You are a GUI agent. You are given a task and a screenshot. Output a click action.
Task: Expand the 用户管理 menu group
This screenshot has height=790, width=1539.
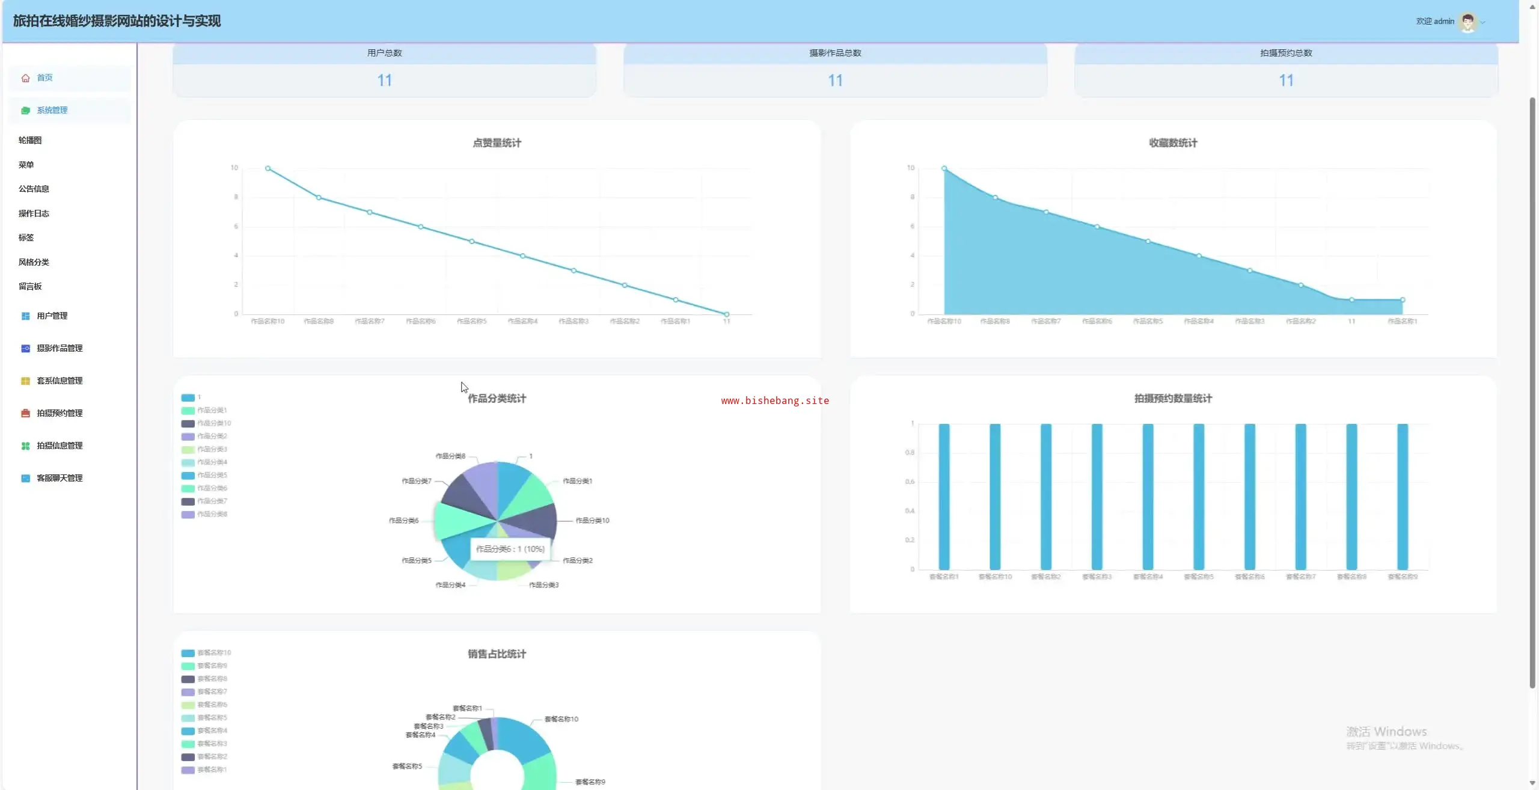point(52,316)
